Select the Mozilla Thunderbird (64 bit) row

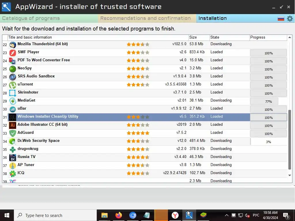pyautogui.click(x=148, y=45)
